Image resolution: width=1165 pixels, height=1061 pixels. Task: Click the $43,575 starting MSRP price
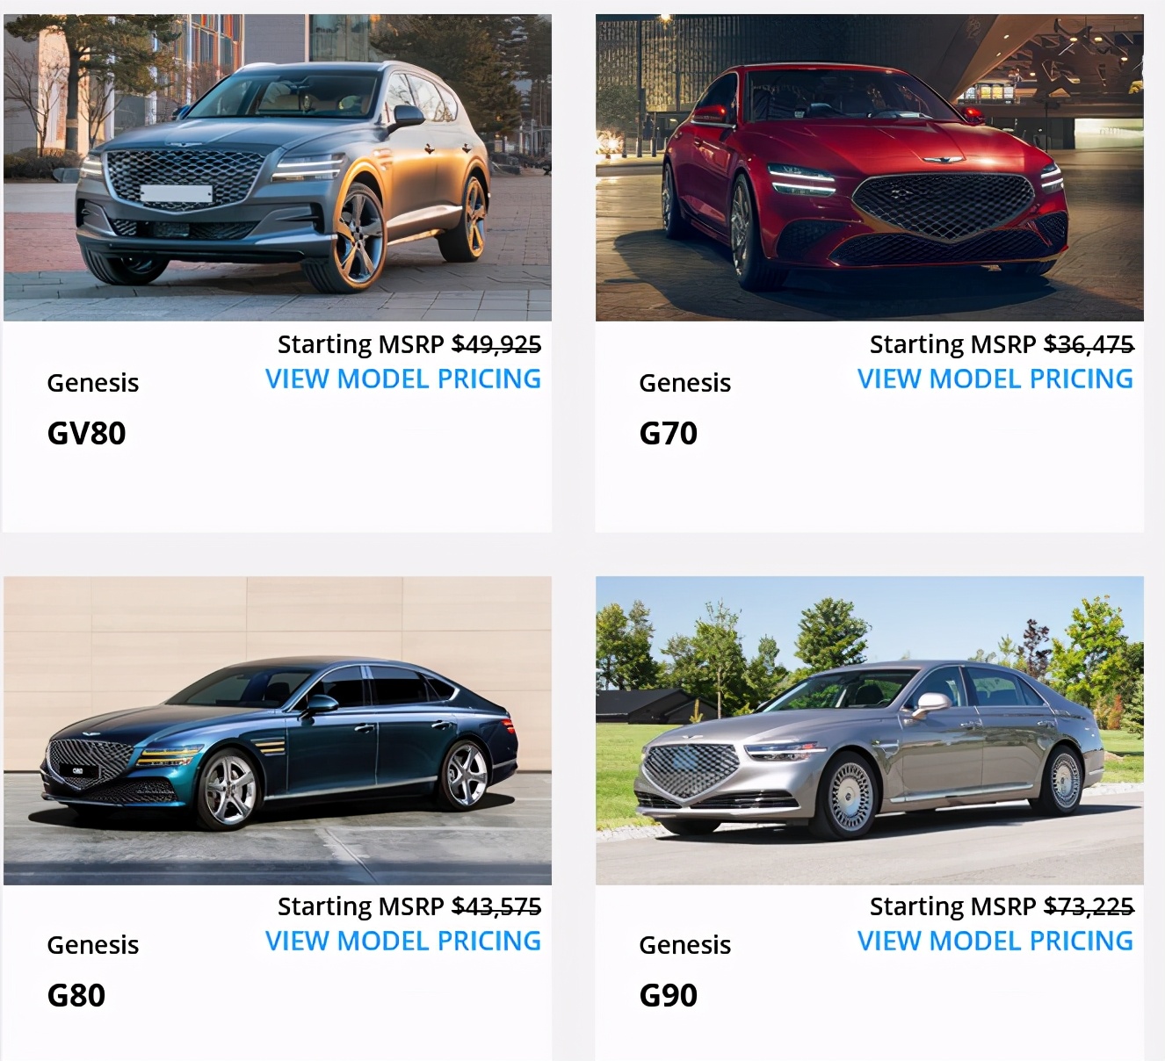[x=496, y=906]
